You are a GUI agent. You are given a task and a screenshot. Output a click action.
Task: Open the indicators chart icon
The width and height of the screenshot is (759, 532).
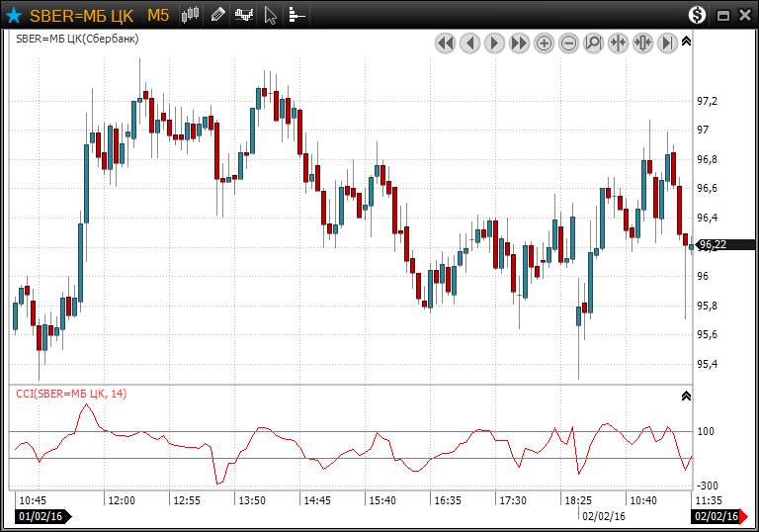[244, 15]
